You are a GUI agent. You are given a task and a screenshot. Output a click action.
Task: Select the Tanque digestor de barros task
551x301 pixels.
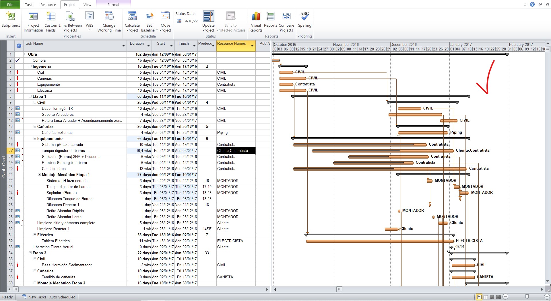tap(63, 150)
